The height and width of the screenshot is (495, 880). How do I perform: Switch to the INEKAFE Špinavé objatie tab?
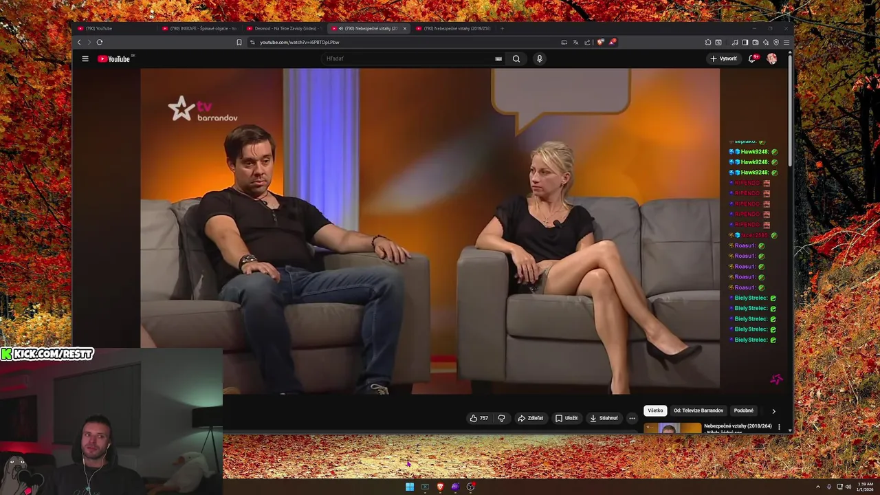click(x=199, y=28)
